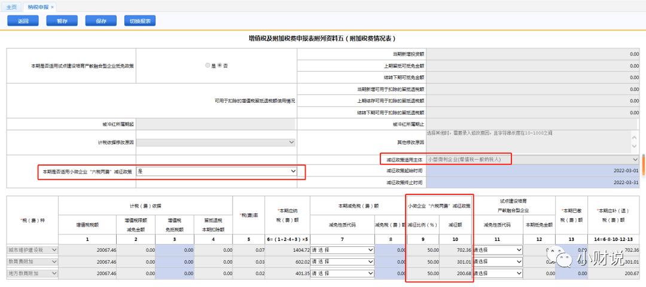
Task: Click 增值税免抵税额 cell in 地方教育附加 row
Action: [175, 273]
